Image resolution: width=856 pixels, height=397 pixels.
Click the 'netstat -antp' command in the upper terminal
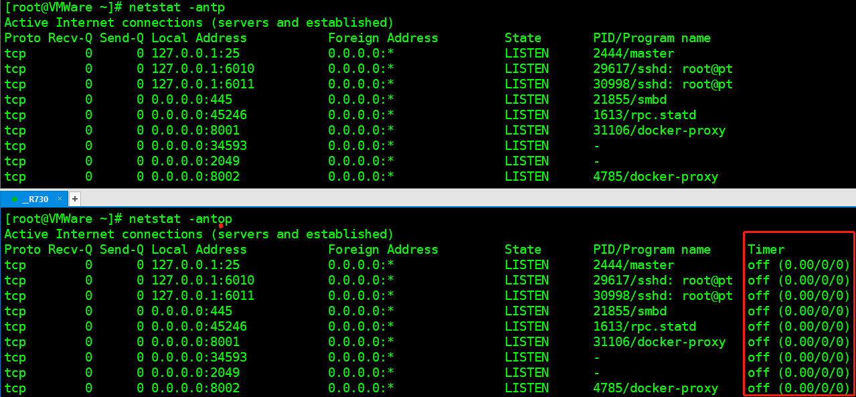click(177, 7)
